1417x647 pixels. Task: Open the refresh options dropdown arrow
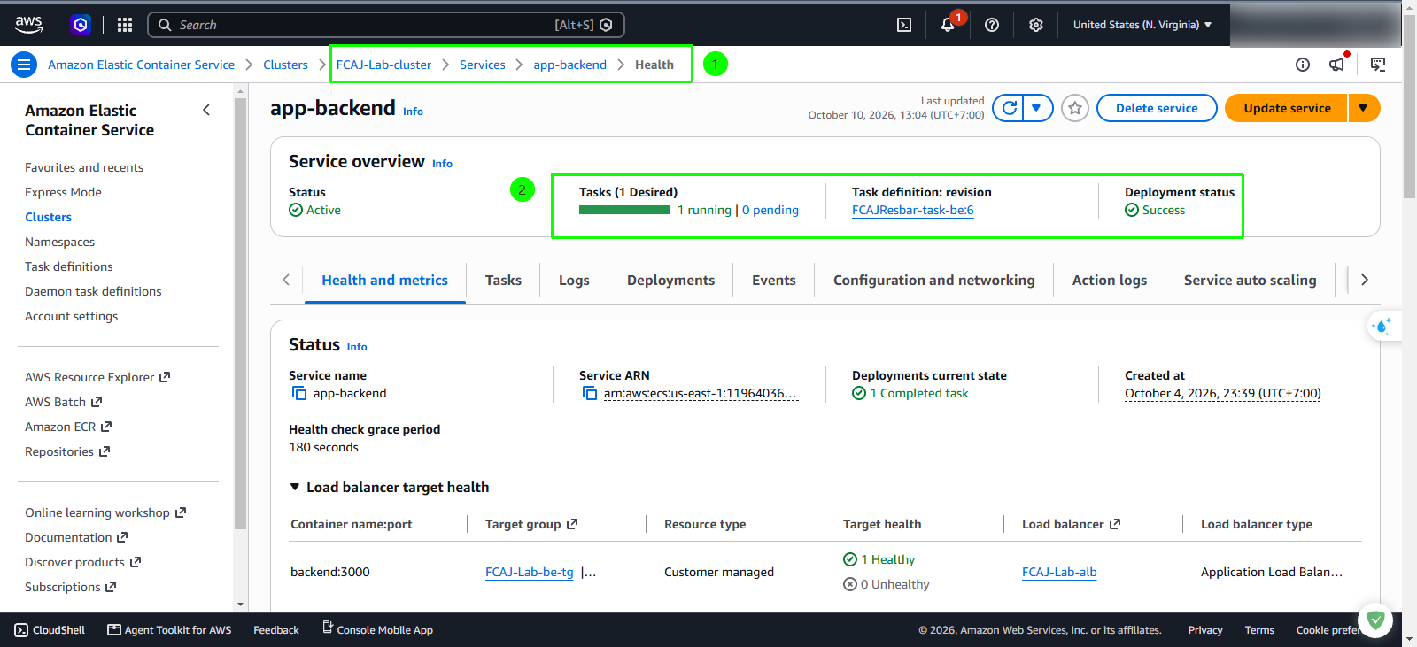pyautogui.click(x=1037, y=108)
